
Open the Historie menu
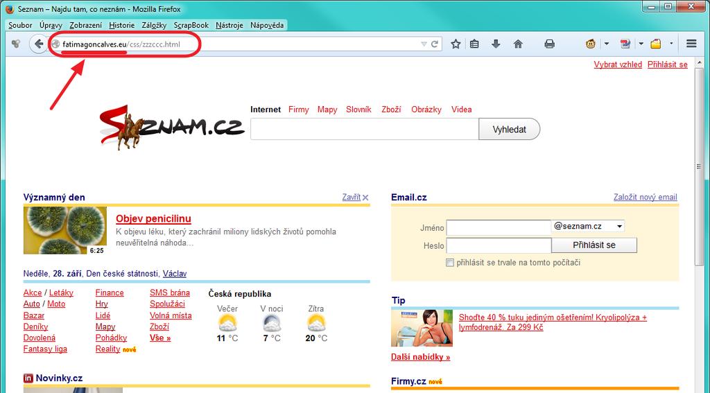click(122, 26)
